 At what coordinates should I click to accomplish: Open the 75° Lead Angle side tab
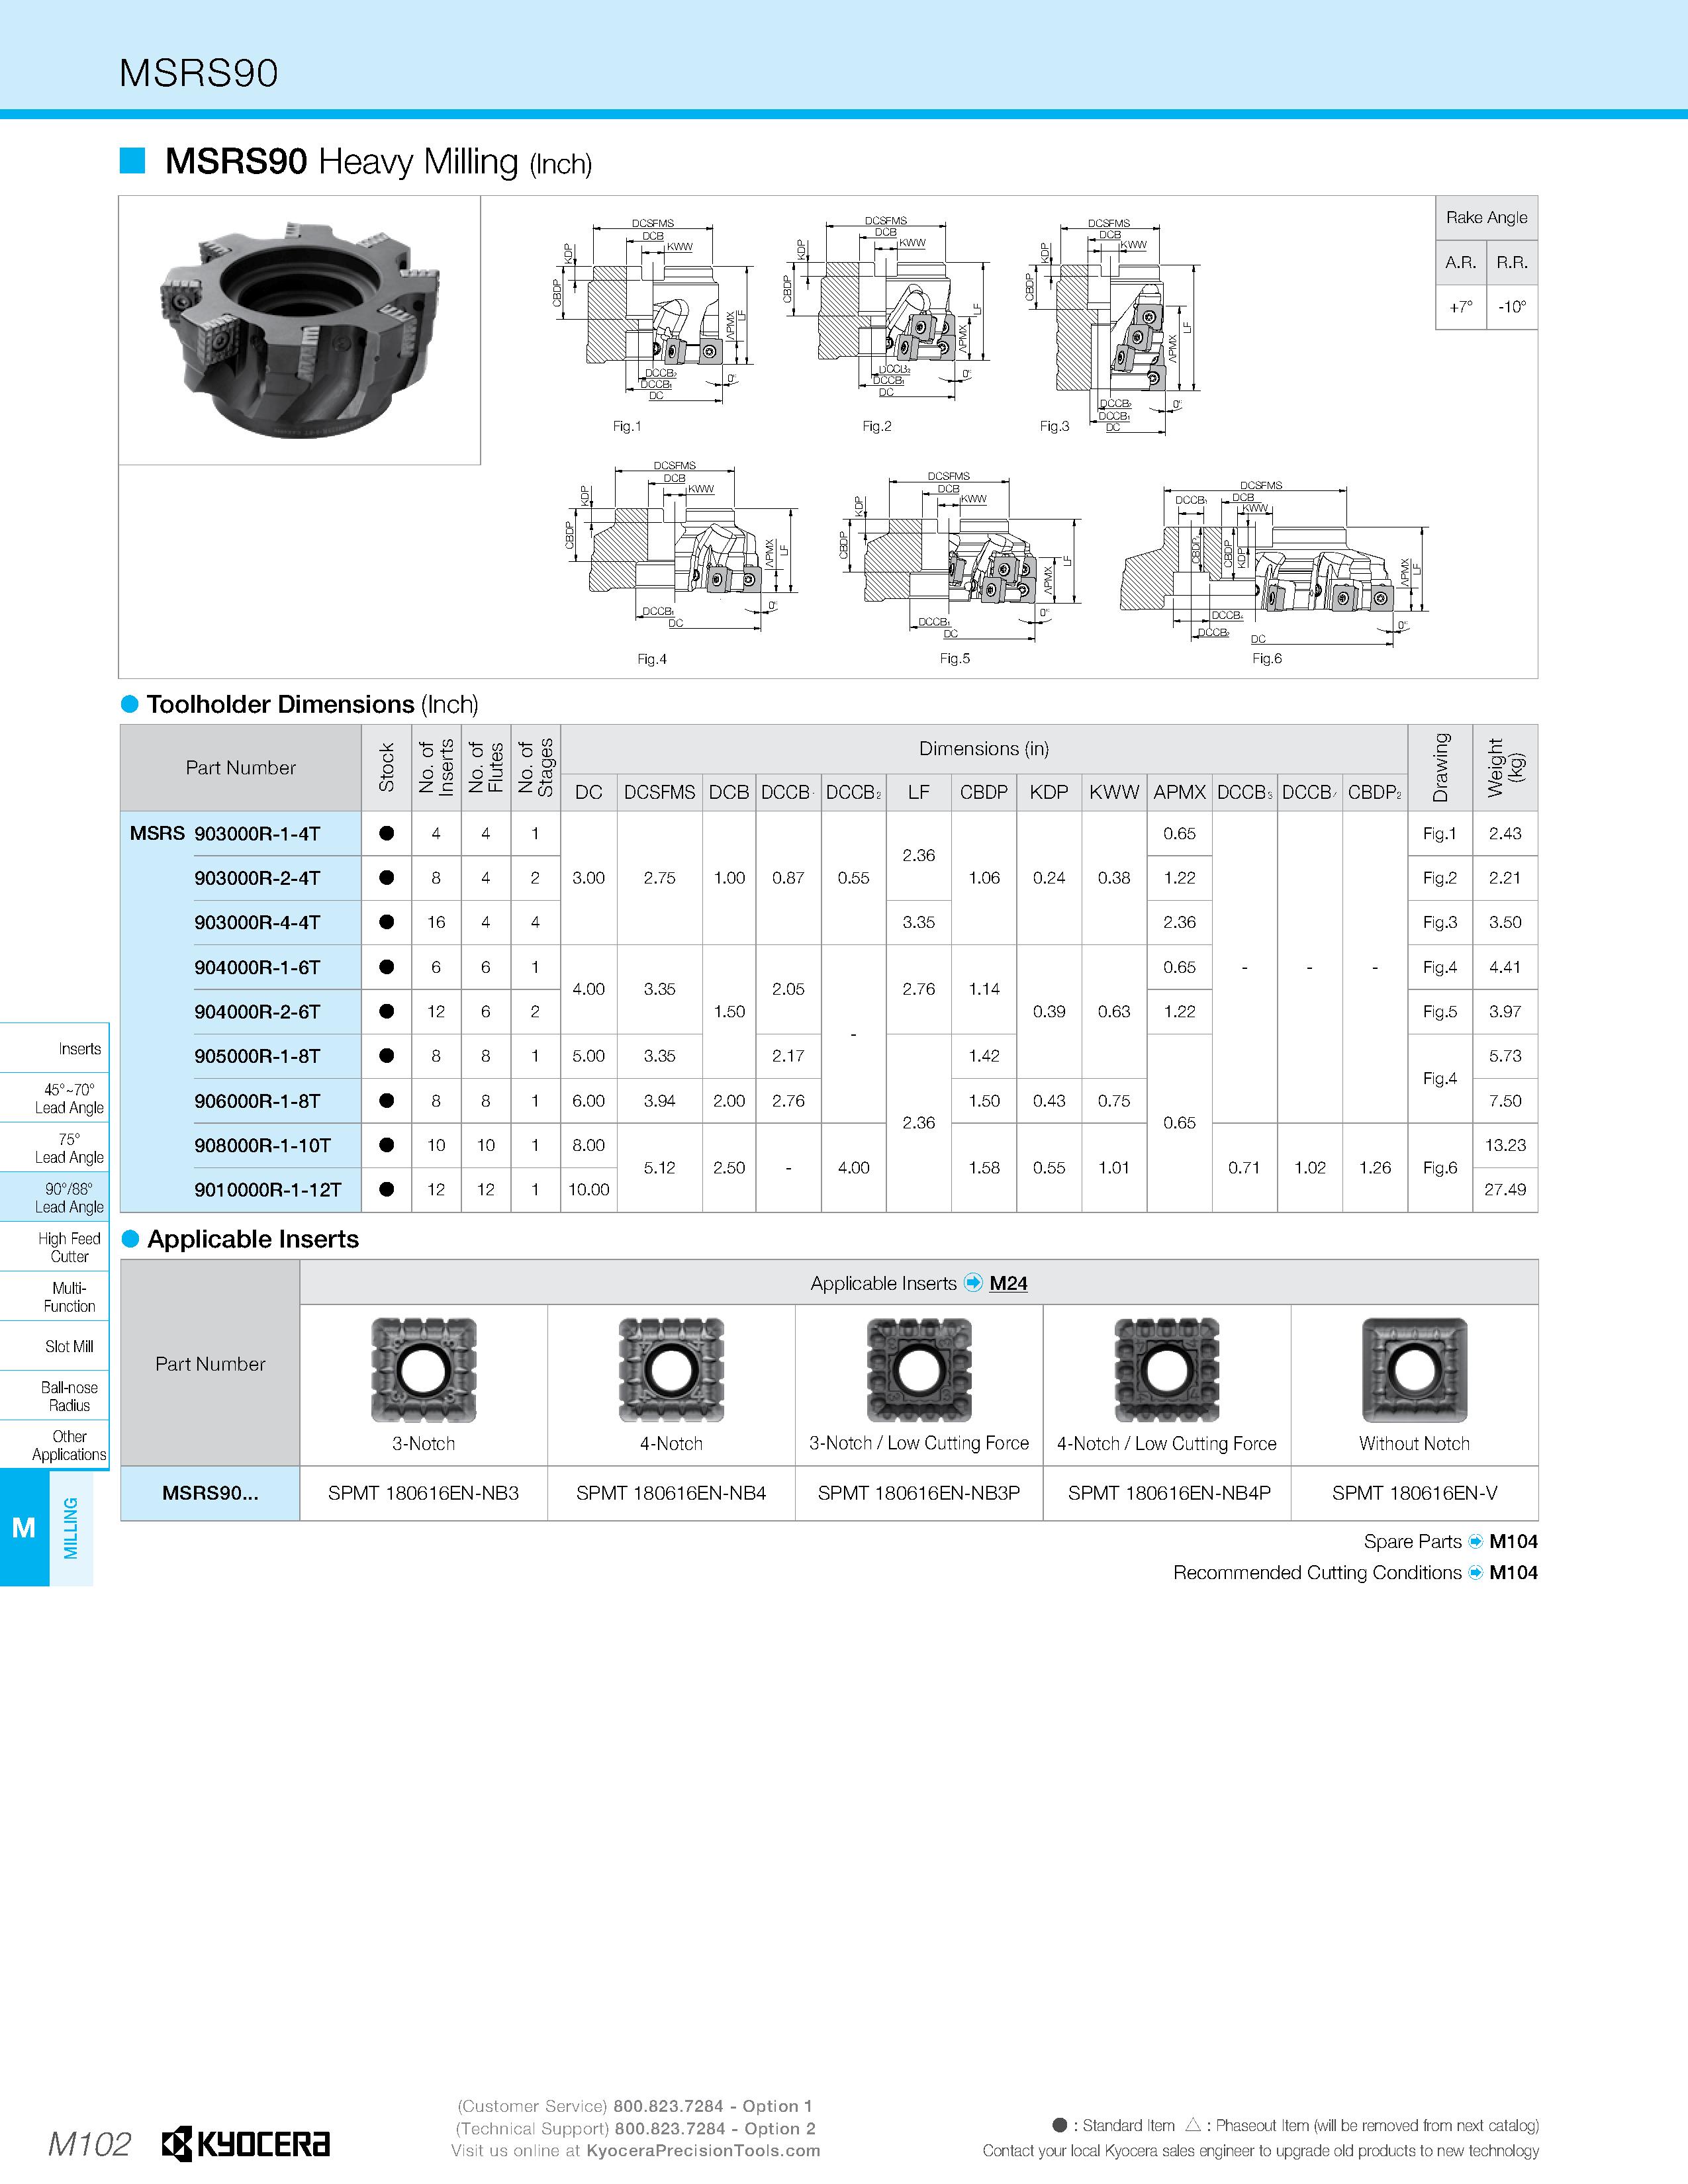click(x=54, y=1148)
